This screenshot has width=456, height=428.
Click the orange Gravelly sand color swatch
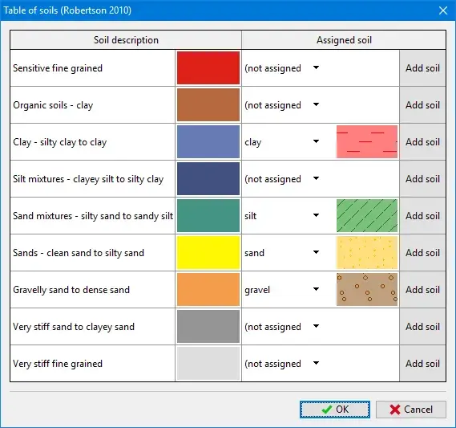(x=208, y=290)
